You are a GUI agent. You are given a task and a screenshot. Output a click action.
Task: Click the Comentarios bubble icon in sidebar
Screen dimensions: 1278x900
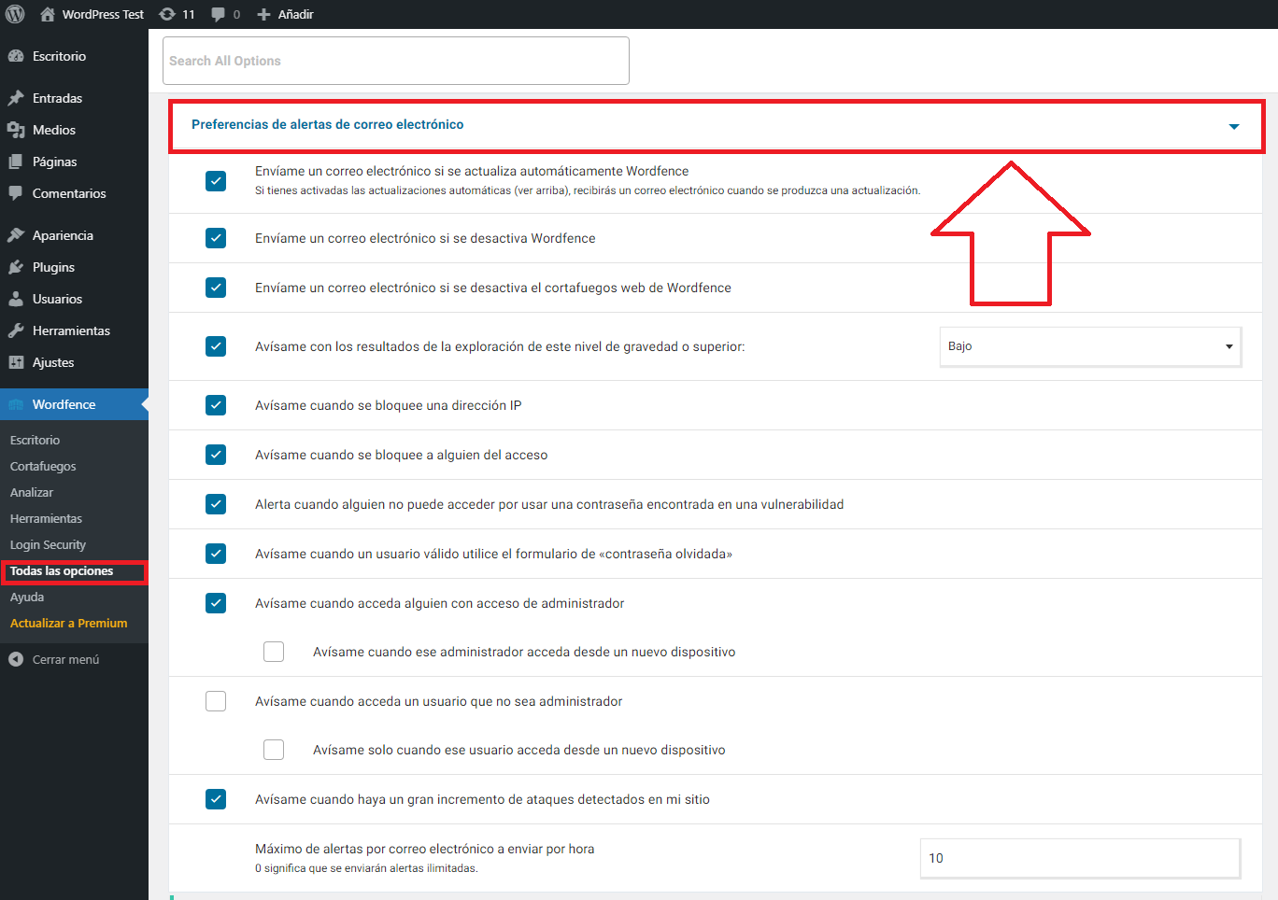pos(16,193)
